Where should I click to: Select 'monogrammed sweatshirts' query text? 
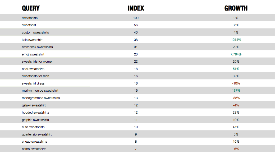[x=41, y=98]
